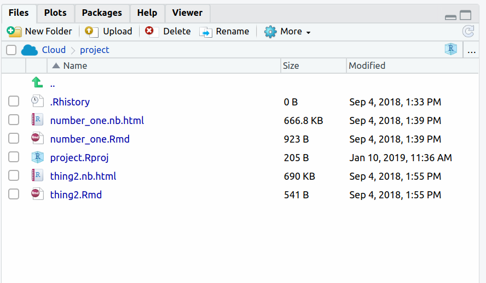
Task: Click the Upload arrow icon
Action: pyautogui.click(x=92, y=32)
